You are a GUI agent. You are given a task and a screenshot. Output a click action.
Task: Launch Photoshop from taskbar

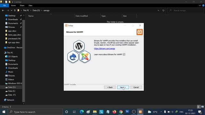(x=127, y=112)
